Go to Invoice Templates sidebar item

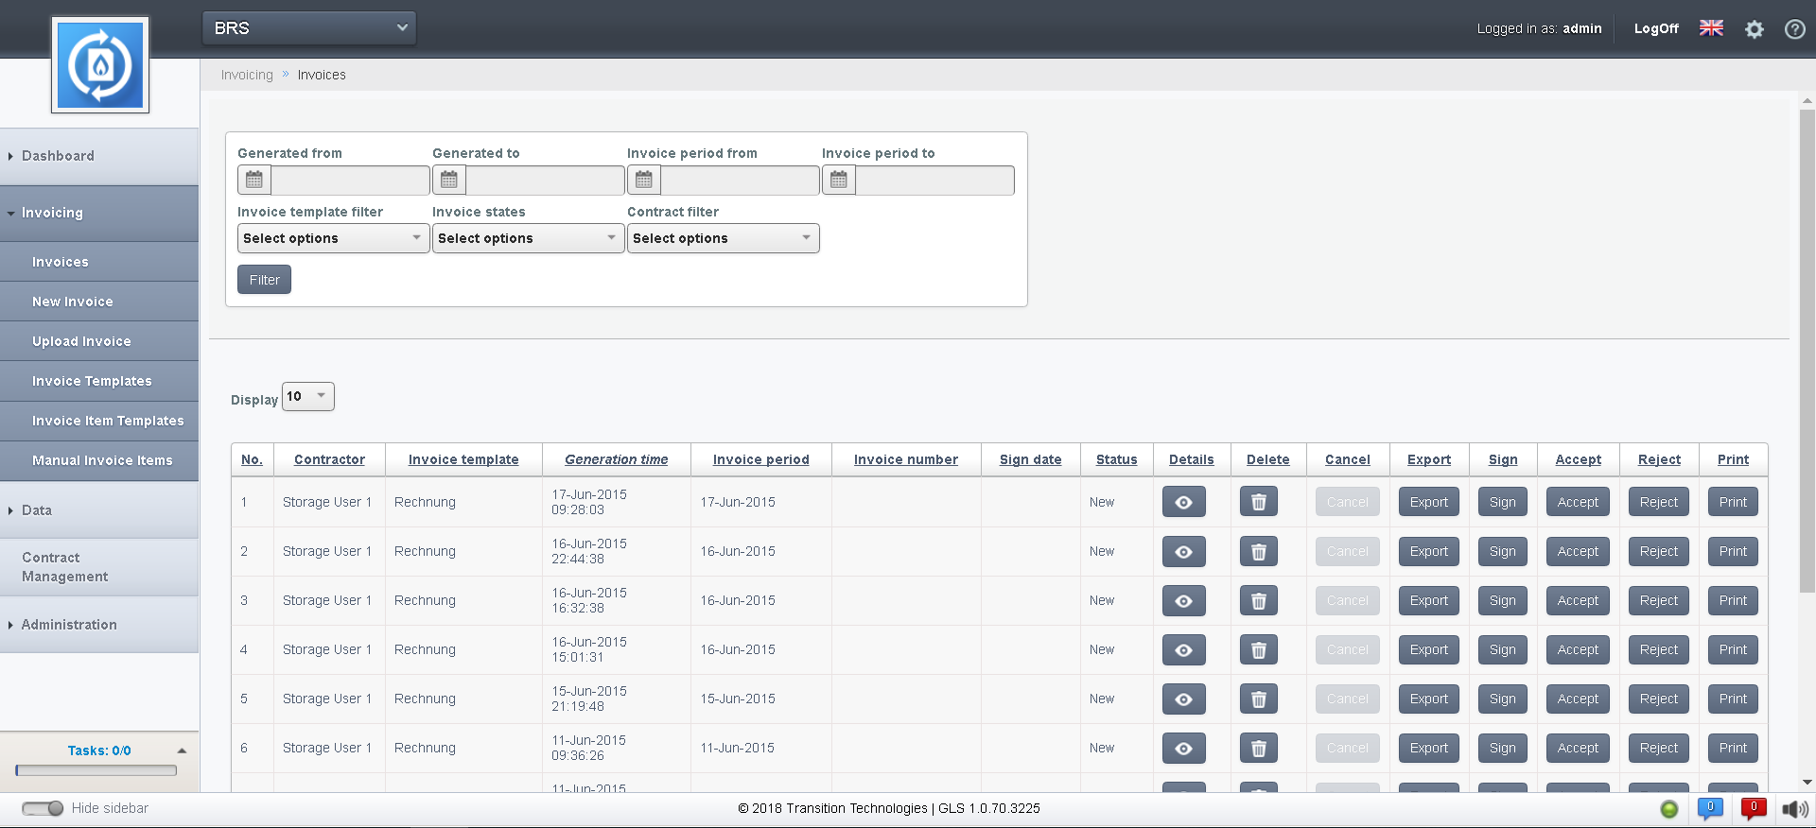tap(92, 381)
